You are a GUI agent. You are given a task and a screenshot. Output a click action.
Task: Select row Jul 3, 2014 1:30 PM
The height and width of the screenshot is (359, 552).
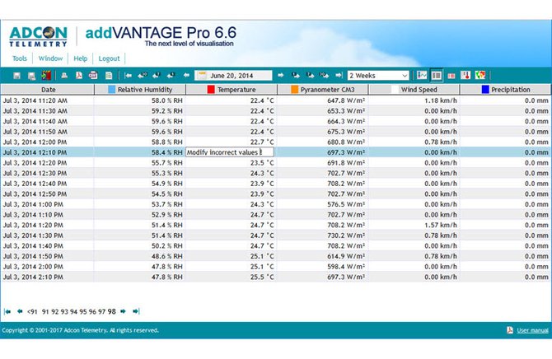tap(276, 235)
